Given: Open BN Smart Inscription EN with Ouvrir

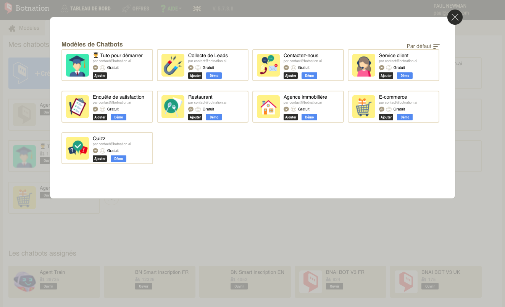Looking at the screenshot, I should tap(239, 286).
